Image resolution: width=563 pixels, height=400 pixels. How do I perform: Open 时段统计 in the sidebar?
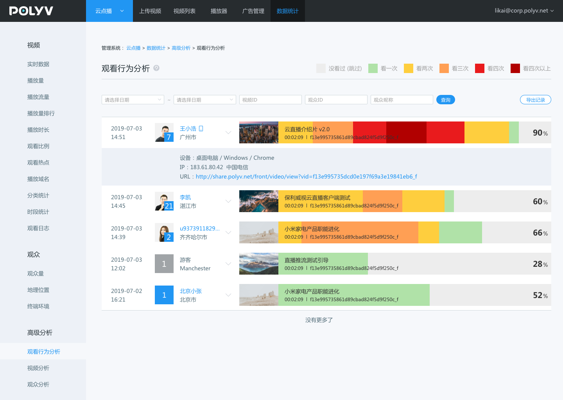click(38, 212)
